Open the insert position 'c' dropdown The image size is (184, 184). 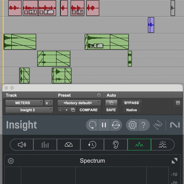click(49, 103)
